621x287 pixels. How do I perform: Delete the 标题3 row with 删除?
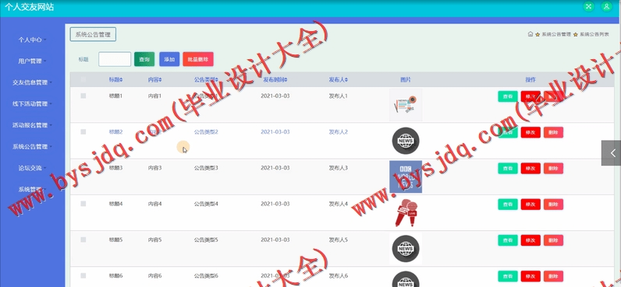(553, 168)
